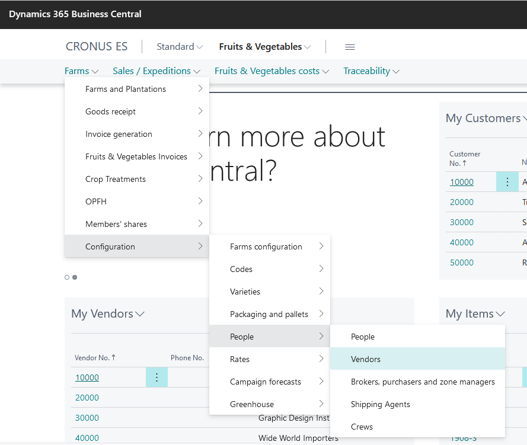Open Campaign forecasts submenu
Image resolution: width=527 pixels, height=445 pixels.
(x=270, y=382)
